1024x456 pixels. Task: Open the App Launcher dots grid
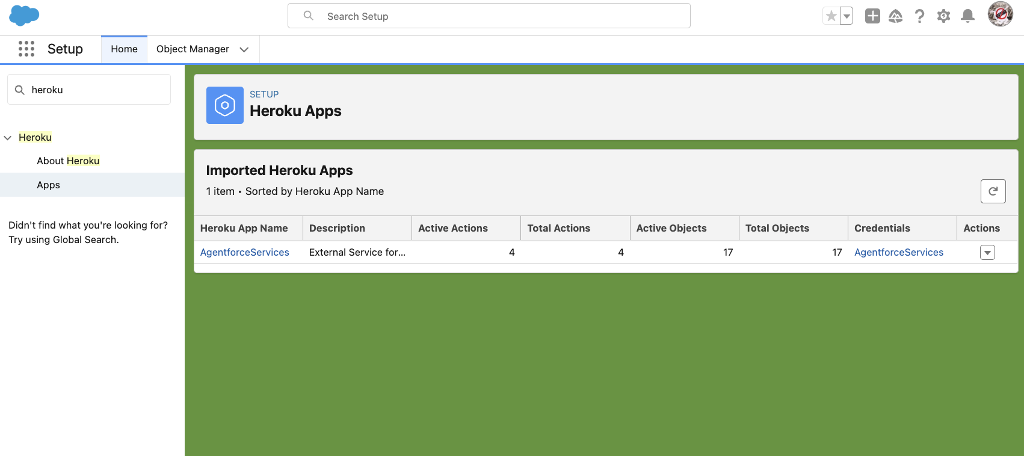(26, 49)
